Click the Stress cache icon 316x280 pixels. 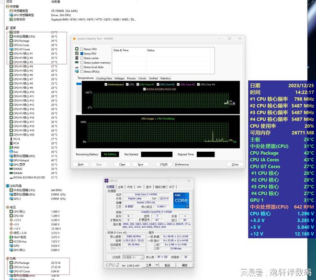pyautogui.click(x=77, y=58)
